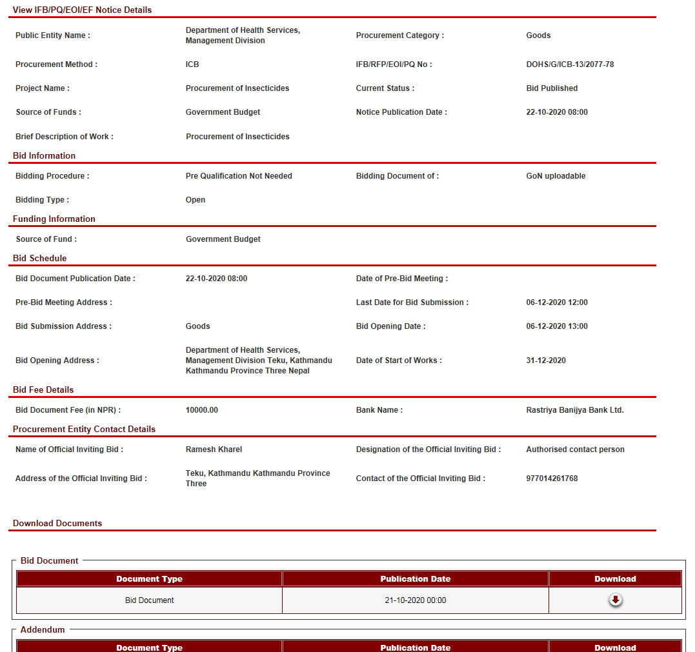The width and height of the screenshot is (695, 652).
Task: Click the contact number 977014261768
Action: click(552, 479)
